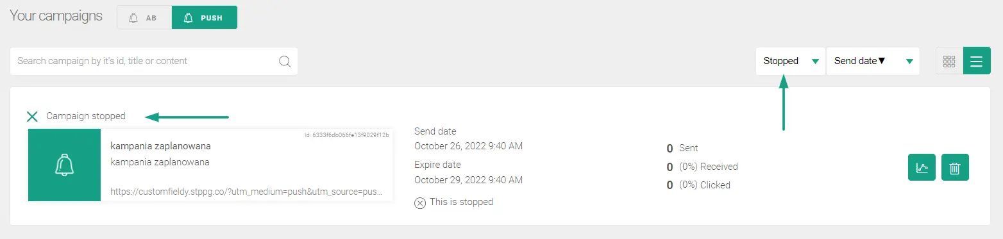The width and height of the screenshot is (1003, 239).
Task: Click the bell icon in AB tab
Action: pos(133,18)
